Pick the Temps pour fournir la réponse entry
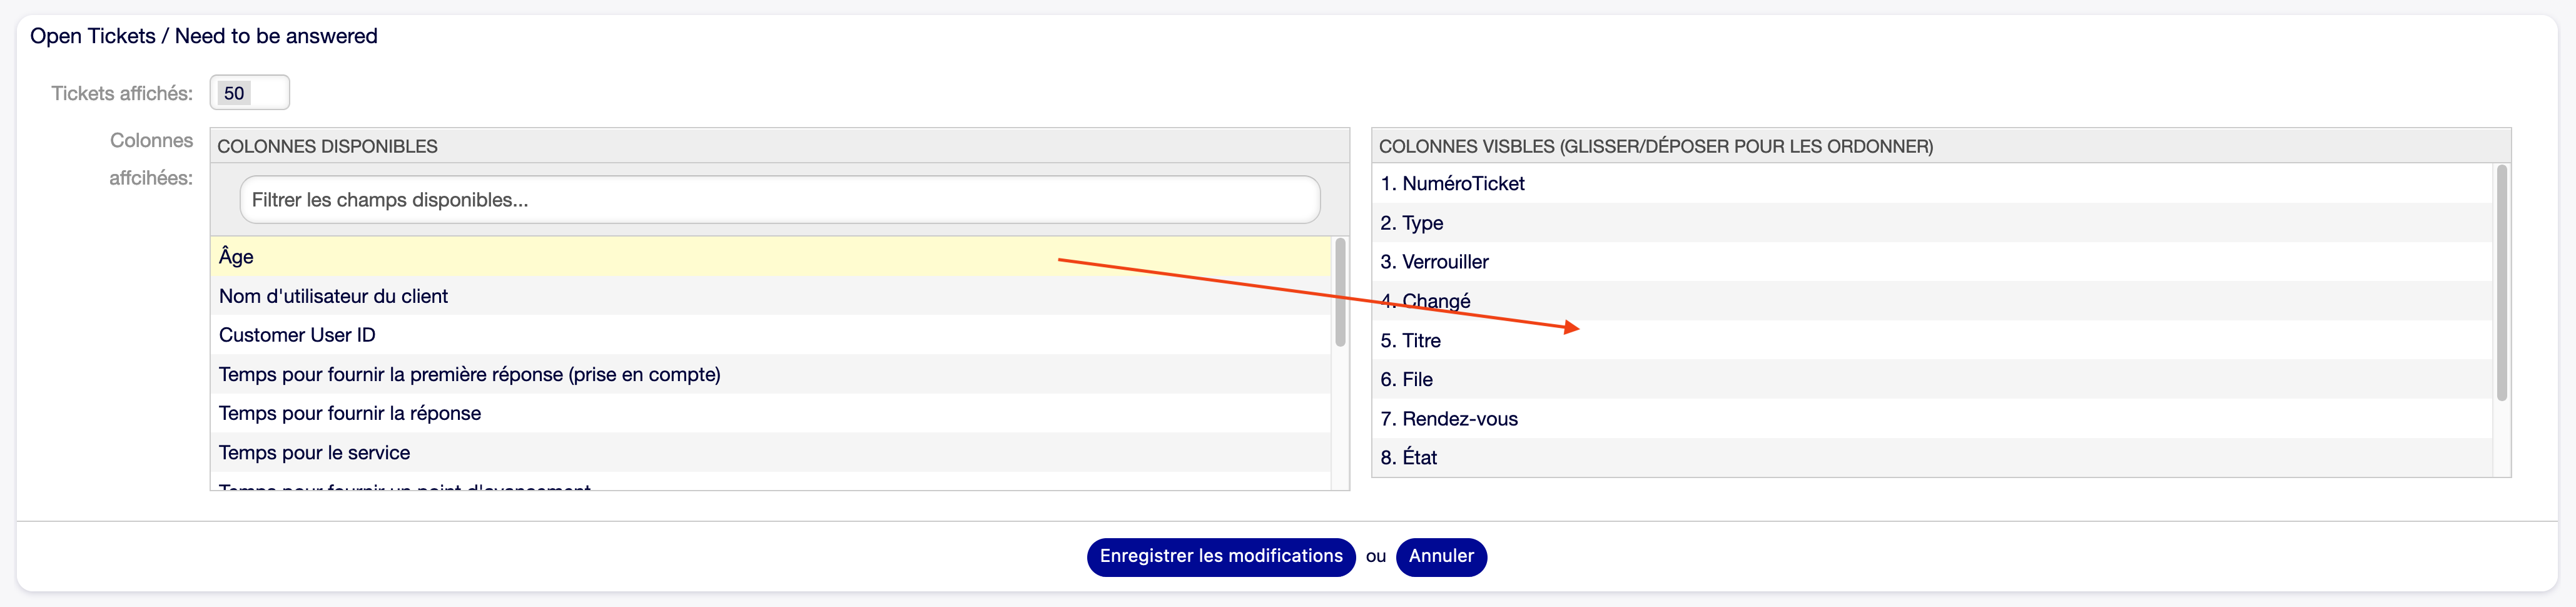The width and height of the screenshot is (2576, 607). click(x=349, y=413)
